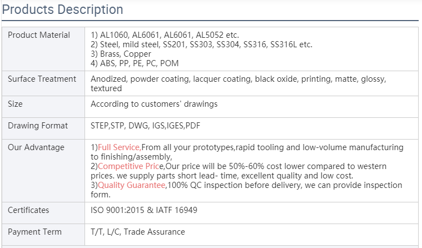Click the Payment Term row label
422x248 pixels.
click(34, 232)
